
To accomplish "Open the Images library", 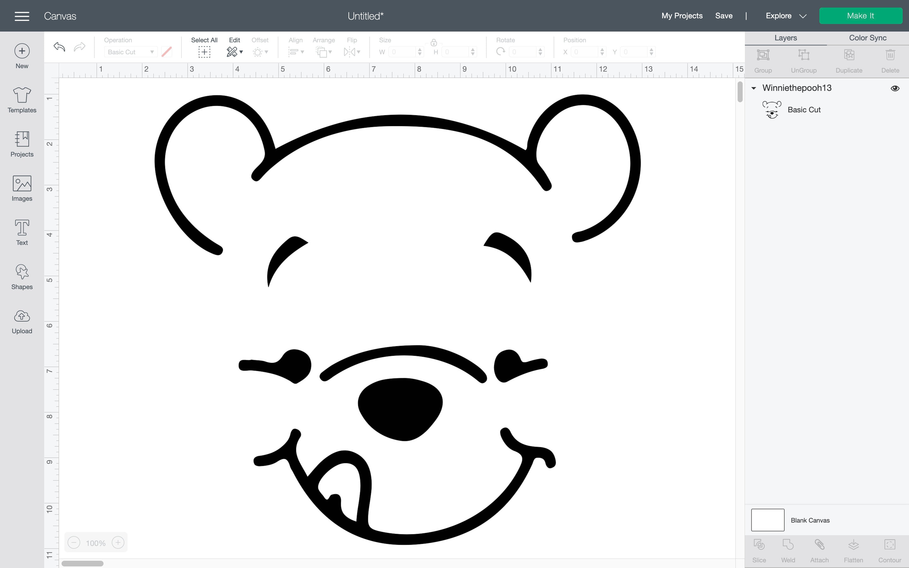I will click(x=22, y=189).
